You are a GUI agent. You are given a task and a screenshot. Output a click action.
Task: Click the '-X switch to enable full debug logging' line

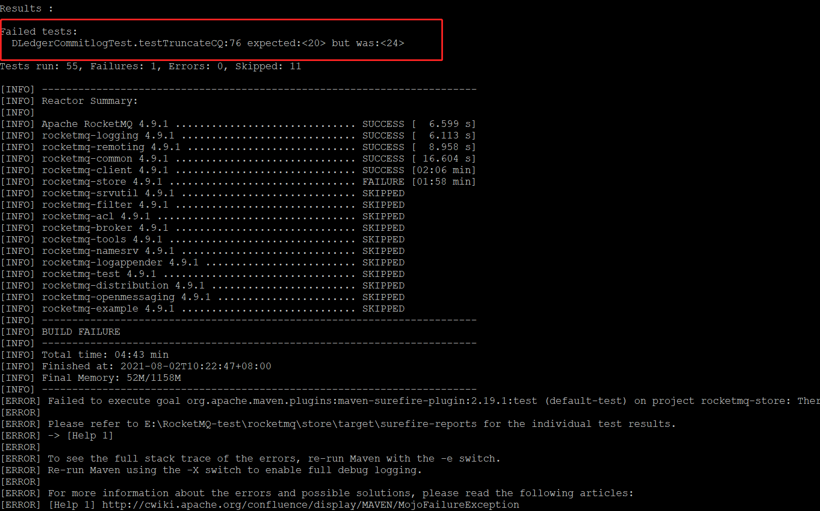(211, 470)
